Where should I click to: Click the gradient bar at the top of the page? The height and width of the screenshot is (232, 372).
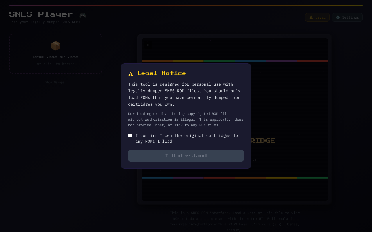point(186,5)
